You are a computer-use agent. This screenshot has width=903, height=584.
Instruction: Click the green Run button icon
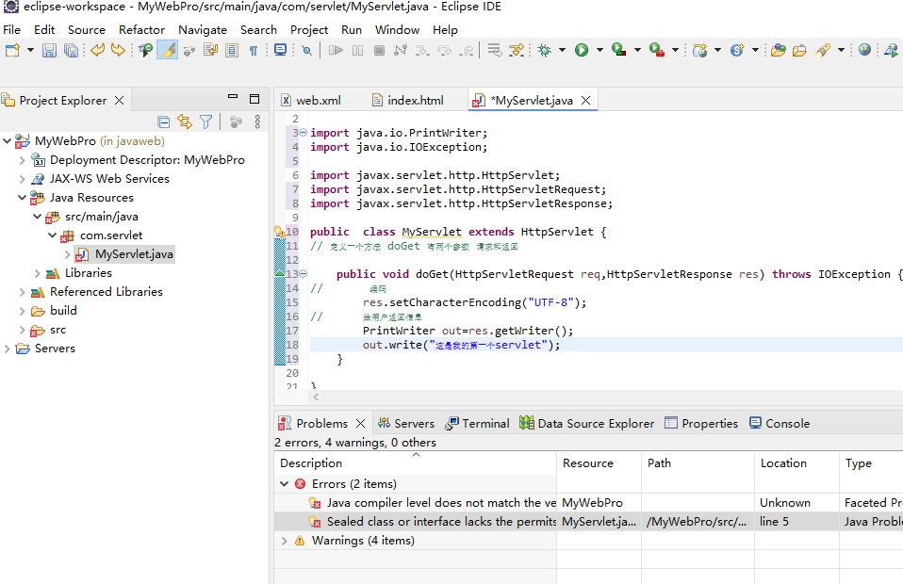pyautogui.click(x=582, y=51)
